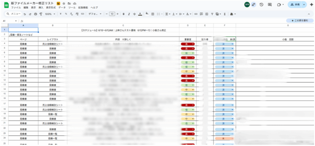This screenshot has height=146, width=315.
Task: Star this spreadsheet
Action: (x=64, y=4)
